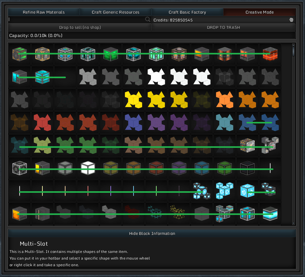305x277 pixels.
Task: Switch to Craft Generic Resources tab
Action: [x=115, y=12]
